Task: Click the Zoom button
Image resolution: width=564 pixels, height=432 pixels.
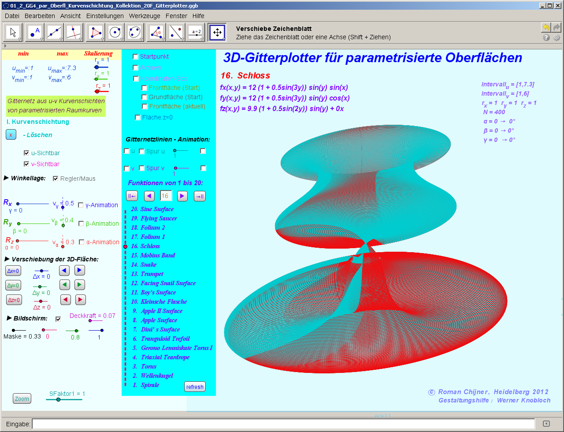Action: click(22, 398)
